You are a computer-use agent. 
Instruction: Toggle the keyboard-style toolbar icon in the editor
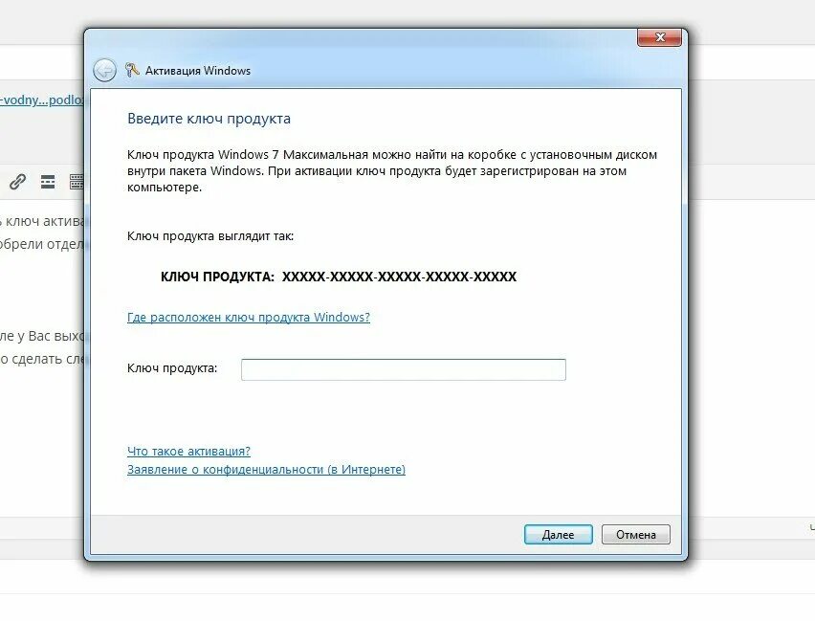(x=77, y=182)
